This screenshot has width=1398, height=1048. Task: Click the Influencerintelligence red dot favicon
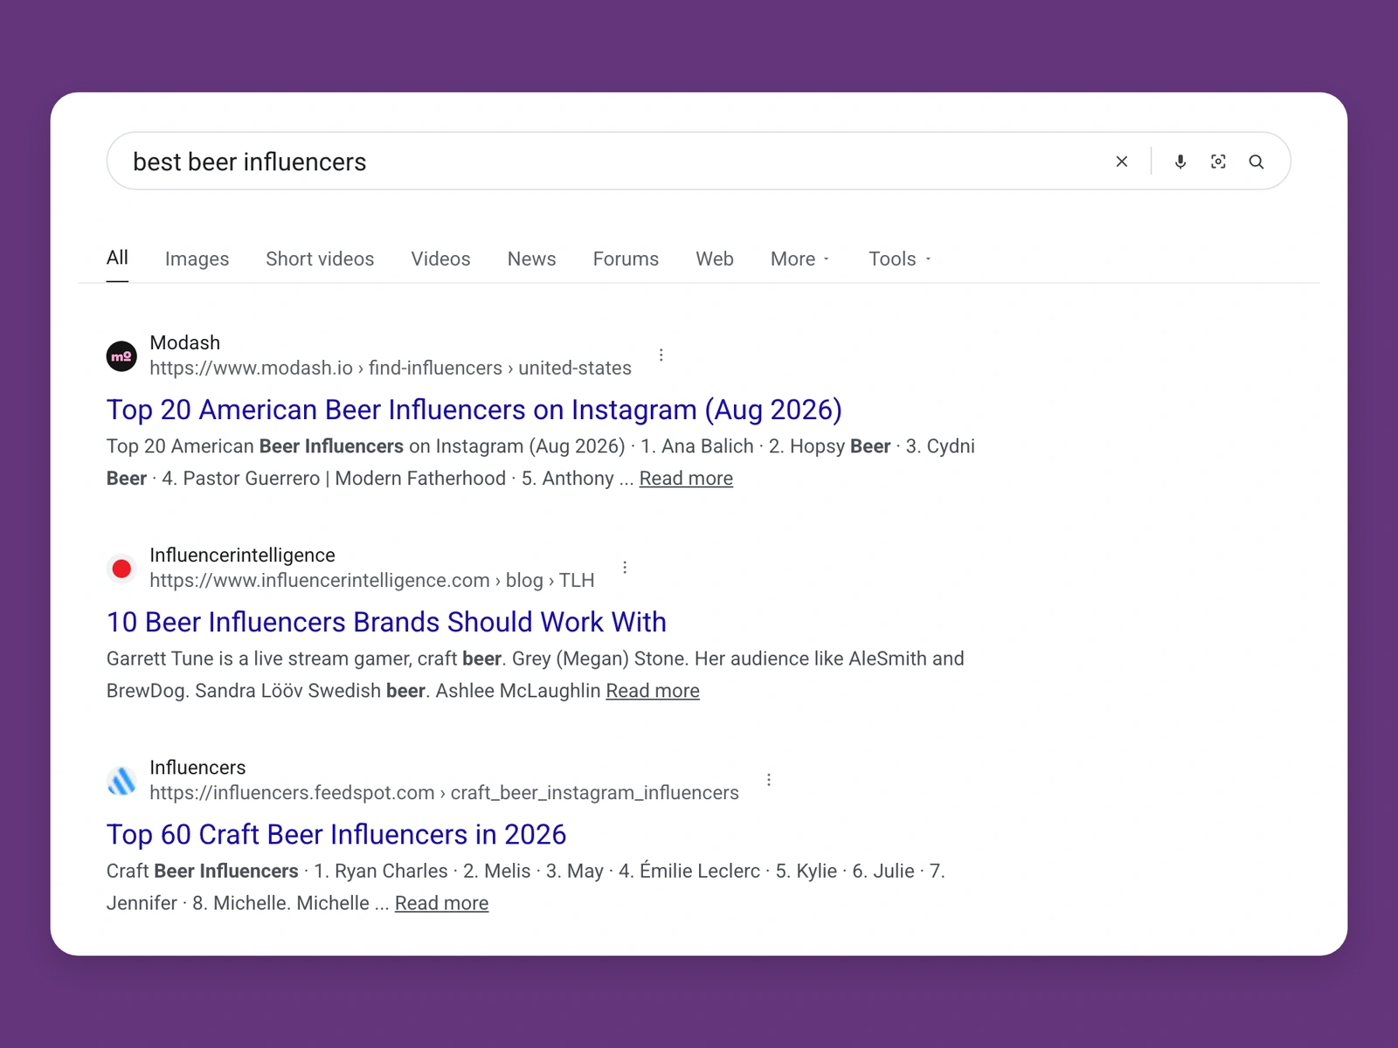pos(121,569)
